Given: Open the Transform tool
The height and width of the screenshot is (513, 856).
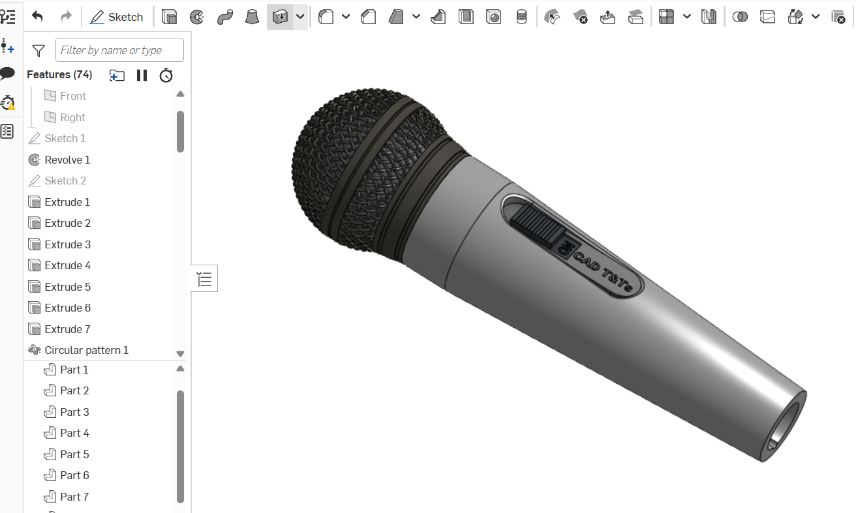Looking at the screenshot, I should click(796, 16).
